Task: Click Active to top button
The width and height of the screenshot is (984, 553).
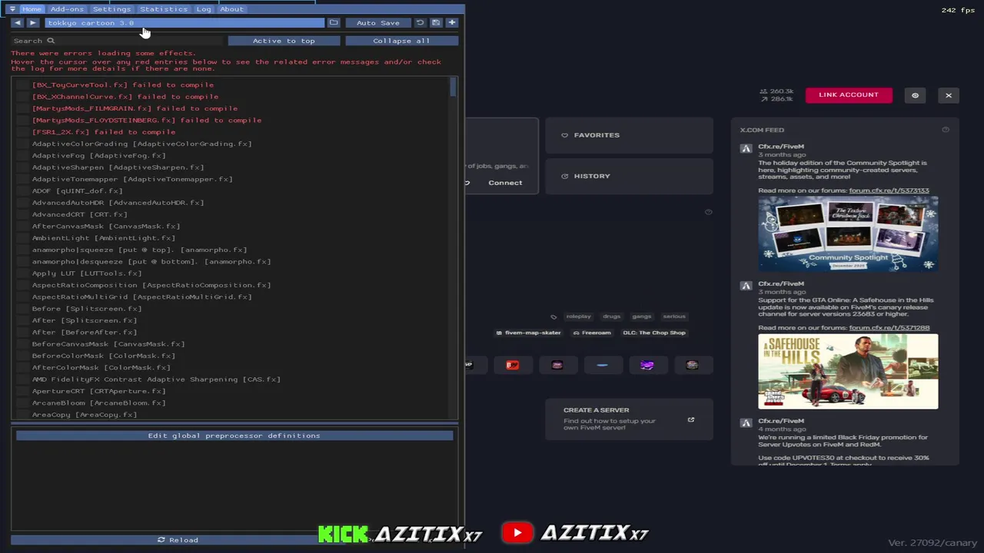Action: (284, 41)
